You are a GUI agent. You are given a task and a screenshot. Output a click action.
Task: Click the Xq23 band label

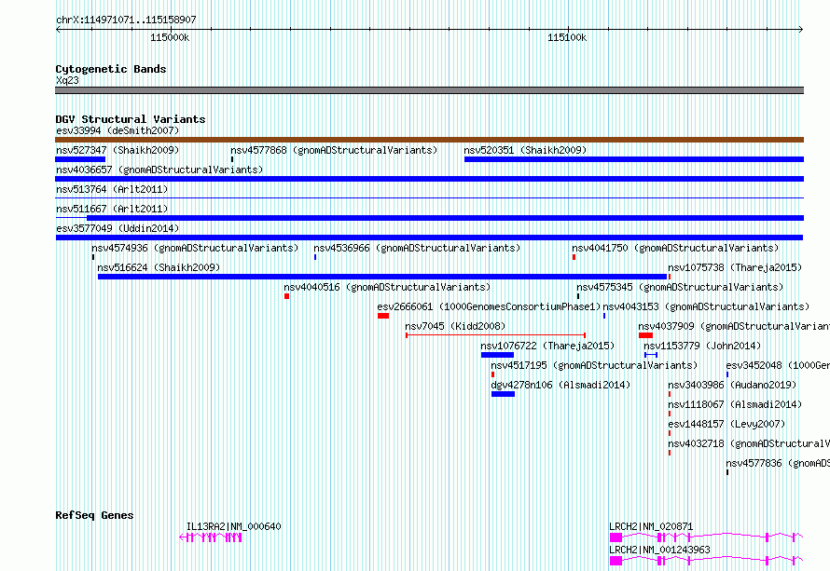67,80
